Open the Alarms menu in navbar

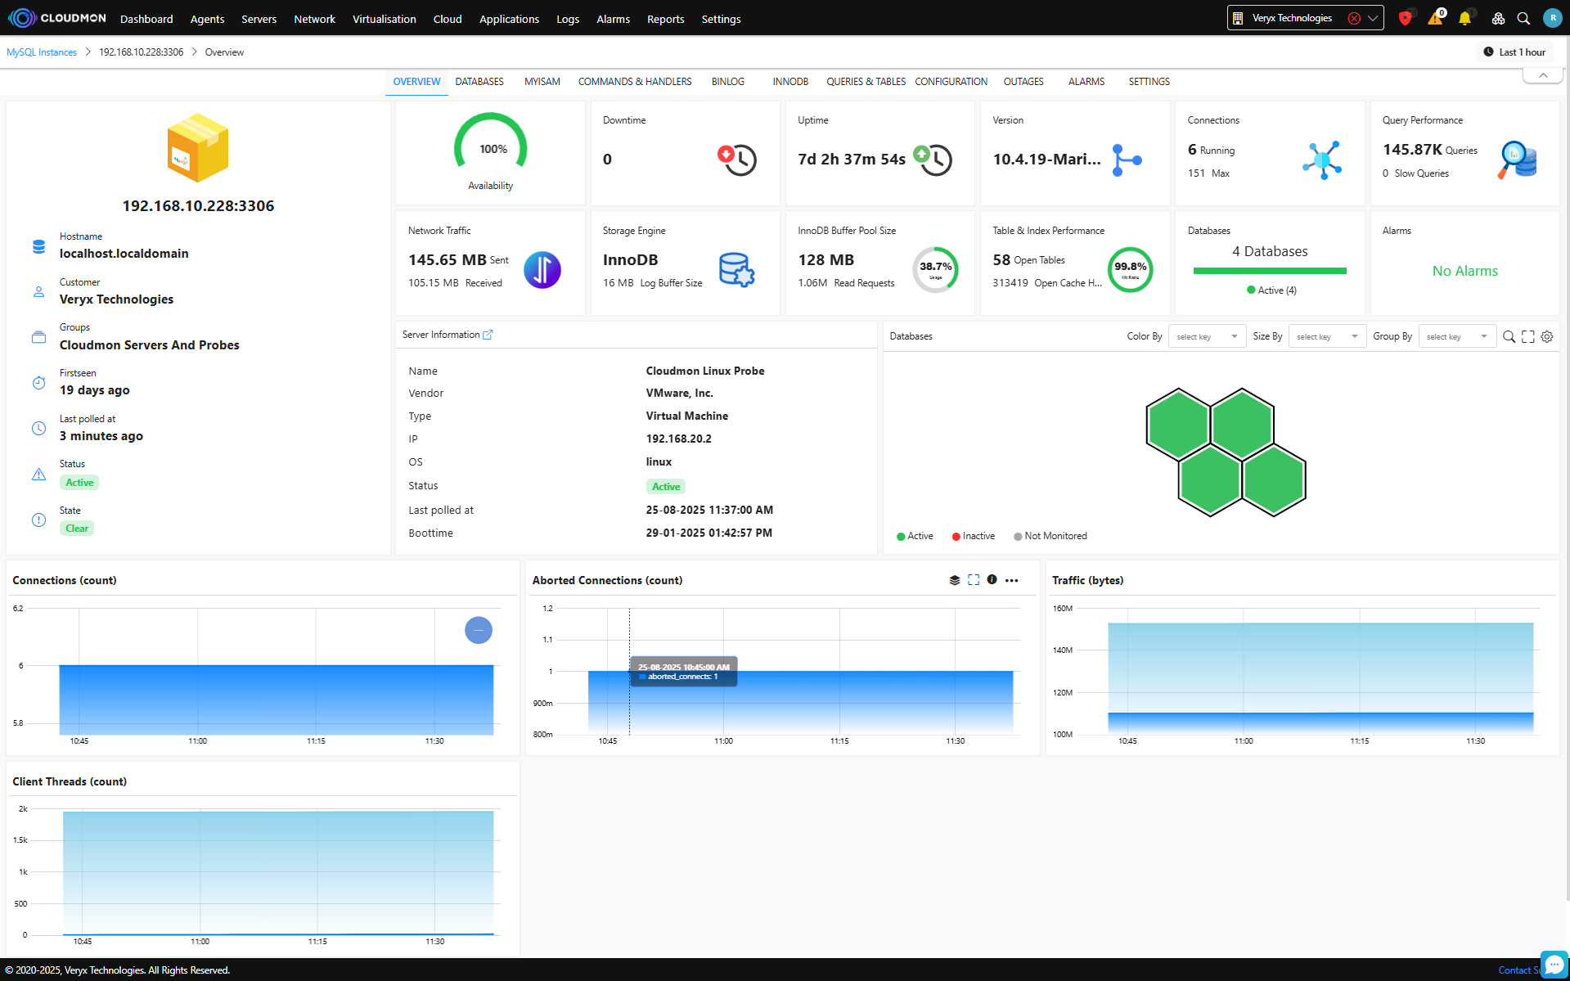(x=613, y=19)
